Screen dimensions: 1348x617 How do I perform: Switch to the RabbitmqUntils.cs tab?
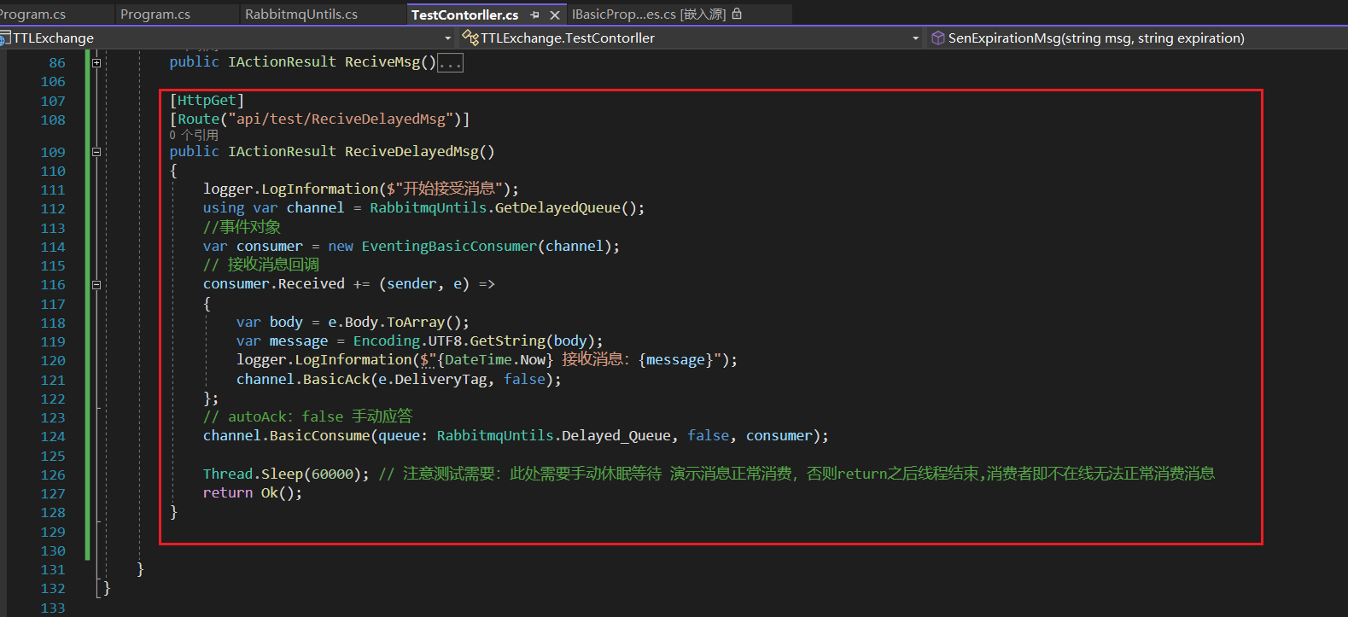click(301, 15)
